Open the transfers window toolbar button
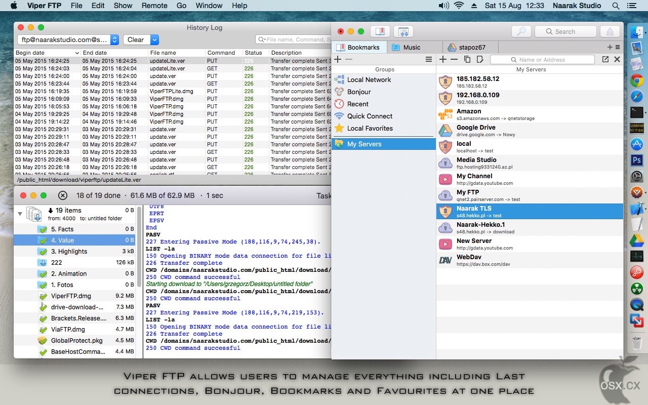This screenshot has width=648, height=405. pyautogui.click(x=403, y=31)
